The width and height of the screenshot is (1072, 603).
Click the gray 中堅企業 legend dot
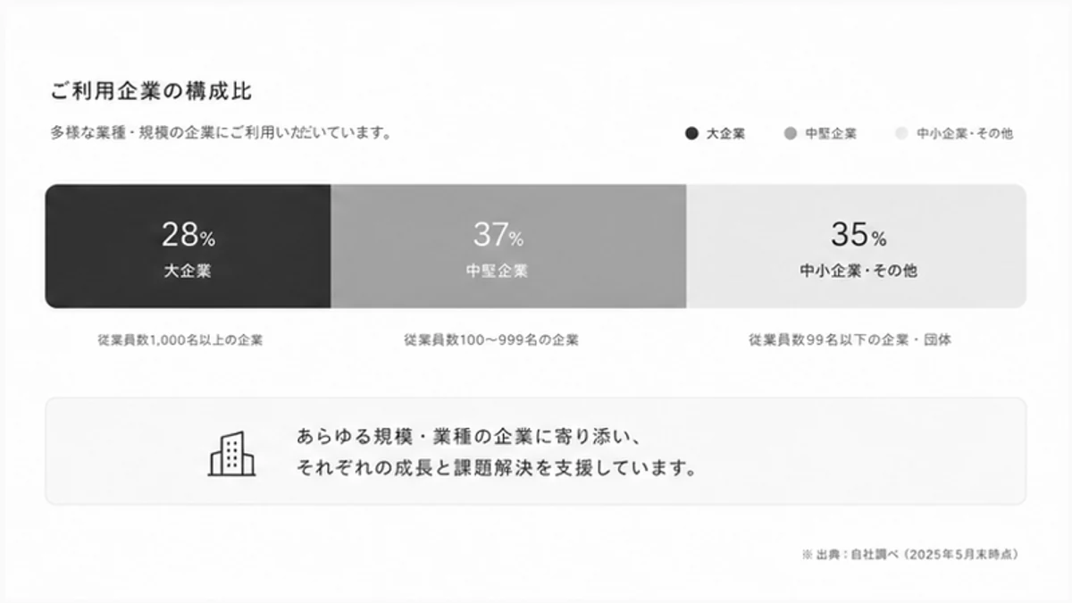790,134
